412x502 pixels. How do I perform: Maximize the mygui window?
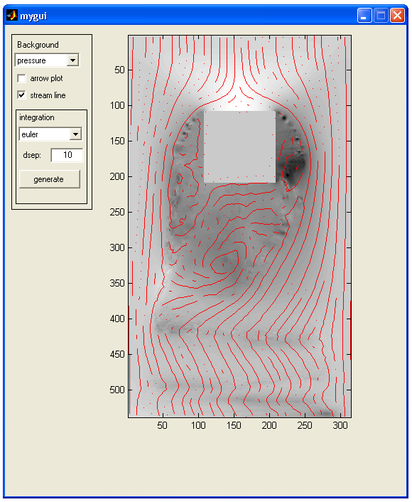coord(381,16)
